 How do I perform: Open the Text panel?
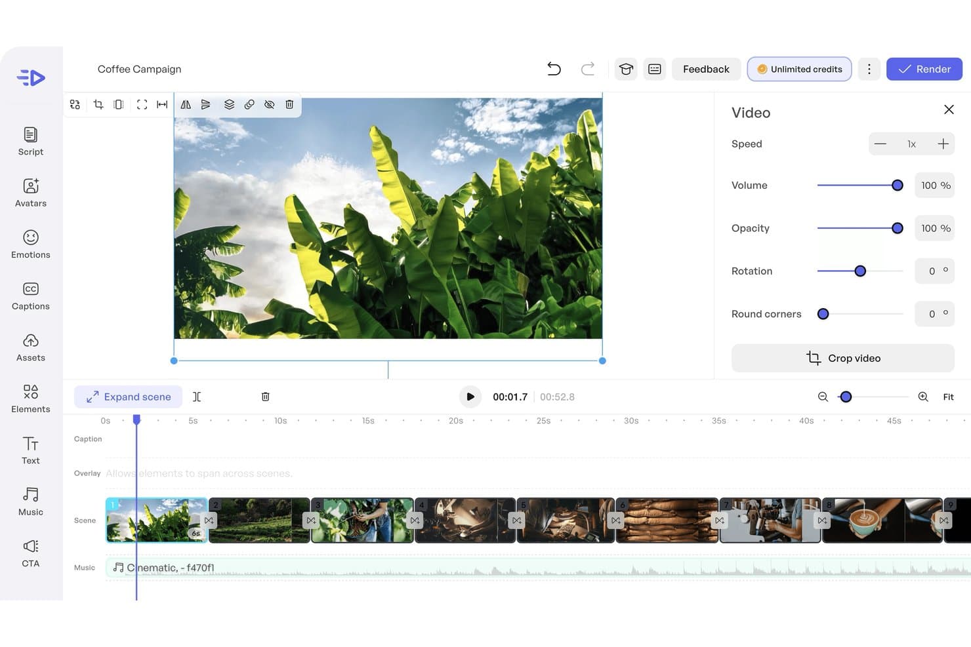31,450
